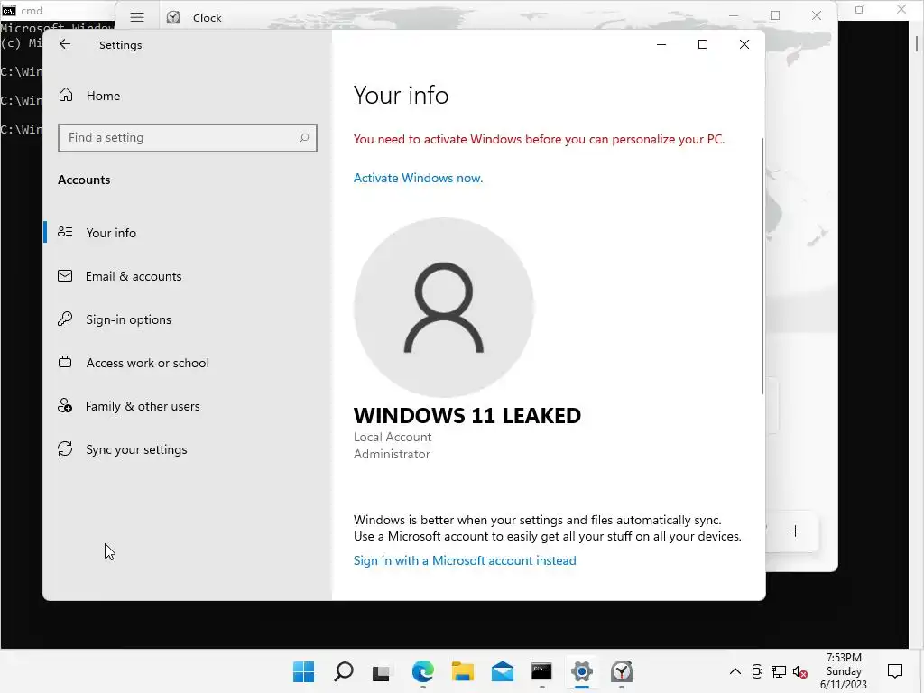Close the Settings window
This screenshot has height=693, width=924.
click(x=744, y=44)
